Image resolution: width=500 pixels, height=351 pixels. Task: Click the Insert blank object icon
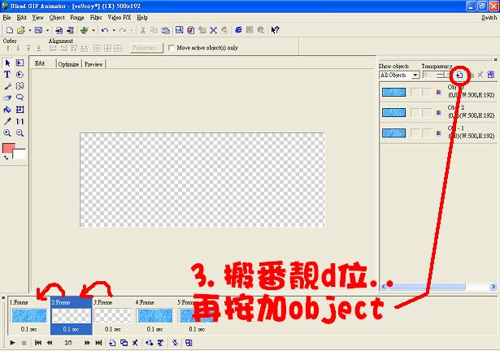pyautogui.click(x=460, y=75)
